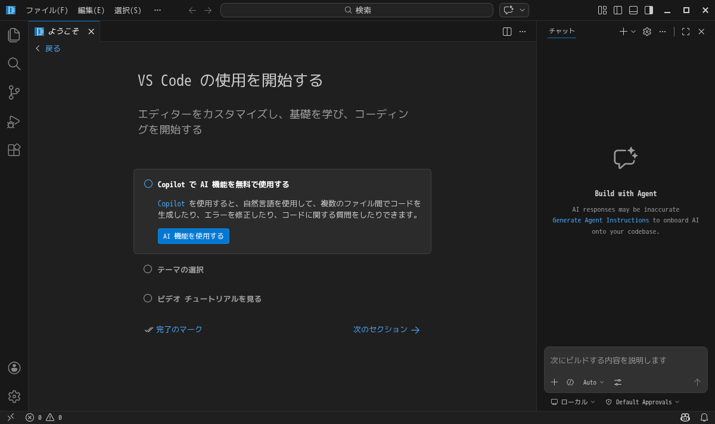This screenshot has width=715, height=424.
Task: Open chat panel more actions ellipsis
Action: tap(663, 32)
